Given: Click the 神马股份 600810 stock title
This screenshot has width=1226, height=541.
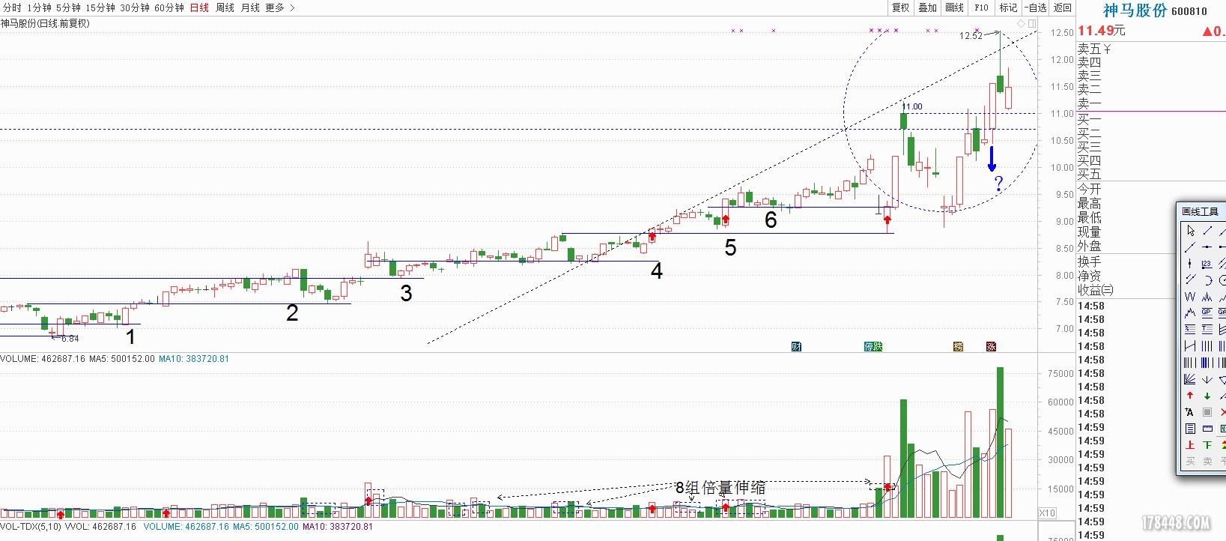Looking at the screenshot, I should coord(1155,10).
